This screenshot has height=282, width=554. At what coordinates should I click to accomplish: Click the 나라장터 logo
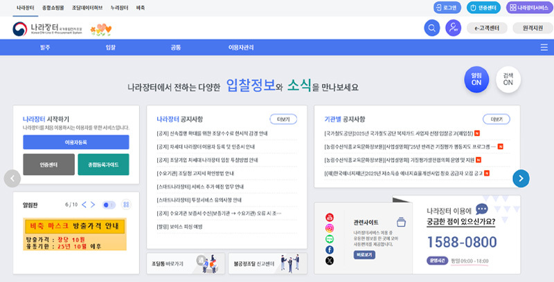point(47,28)
